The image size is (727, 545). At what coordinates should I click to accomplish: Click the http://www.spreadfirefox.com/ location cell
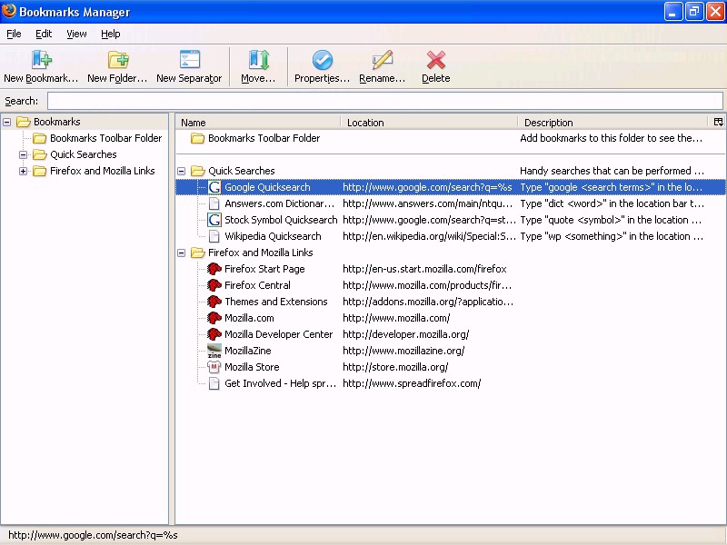click(x=412, y=383)
